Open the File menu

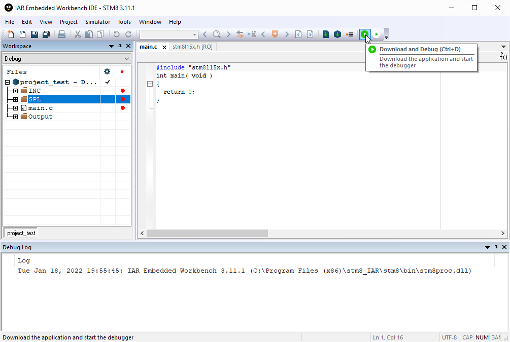point(10,22)
